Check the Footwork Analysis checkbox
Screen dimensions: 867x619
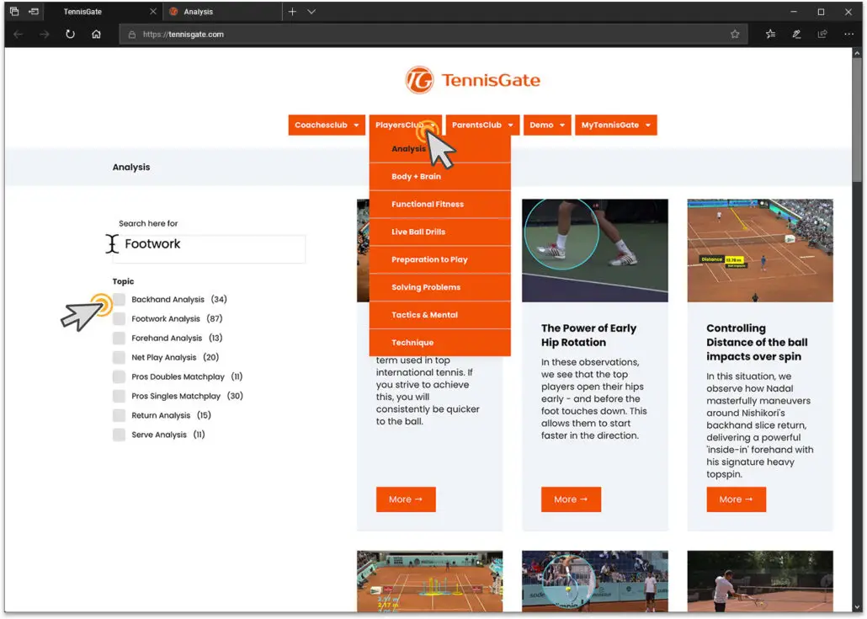pyautogui.click(x=119, y=318)
